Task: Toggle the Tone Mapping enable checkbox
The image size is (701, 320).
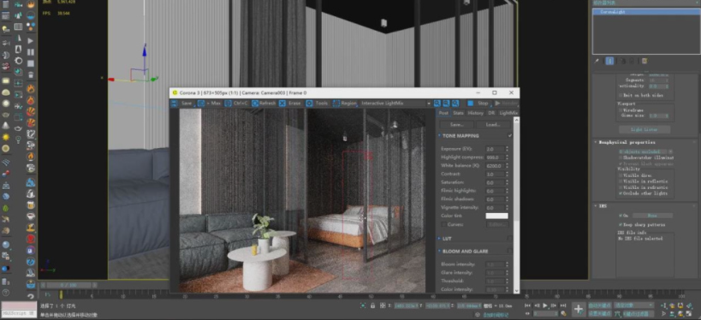Action: (x=510, y=136)
